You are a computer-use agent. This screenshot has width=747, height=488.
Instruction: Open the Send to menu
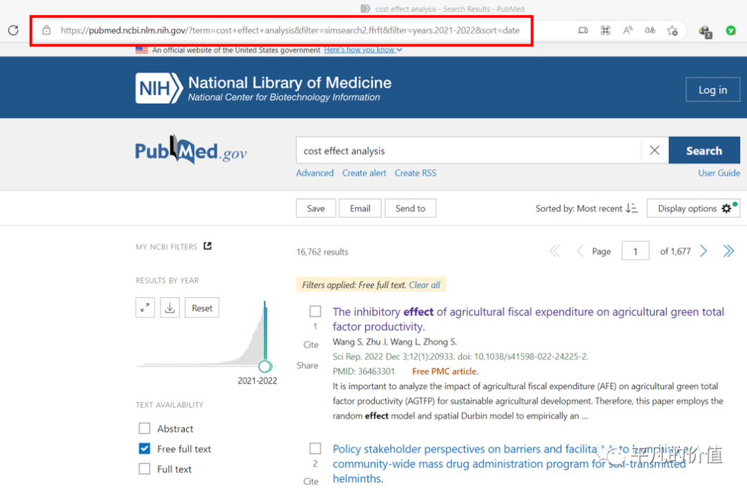click(x=410, y=208)
